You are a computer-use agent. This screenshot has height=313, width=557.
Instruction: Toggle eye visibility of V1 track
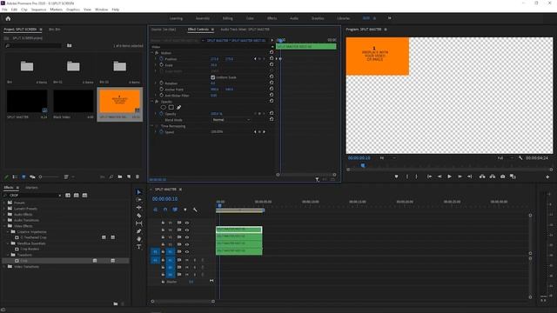click(x=187, y=251)
